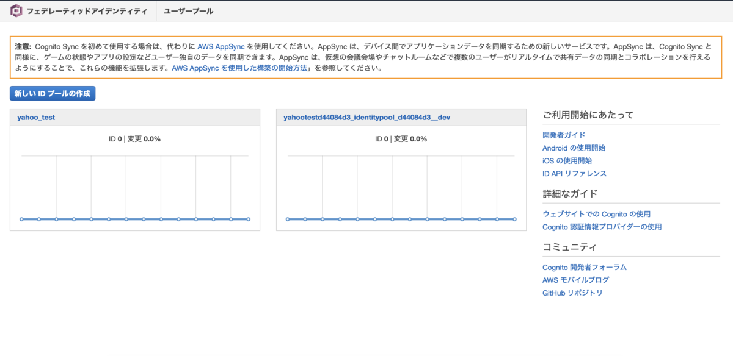Click "ID 0 | 変更 0.0%" in yahoo_test card
This screenshot has height=356, width=733.
pos(135,139)
